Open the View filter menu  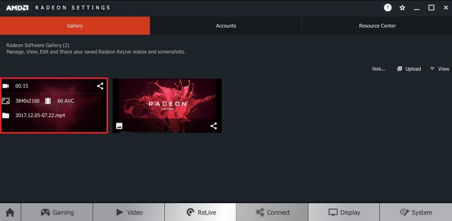439,69
